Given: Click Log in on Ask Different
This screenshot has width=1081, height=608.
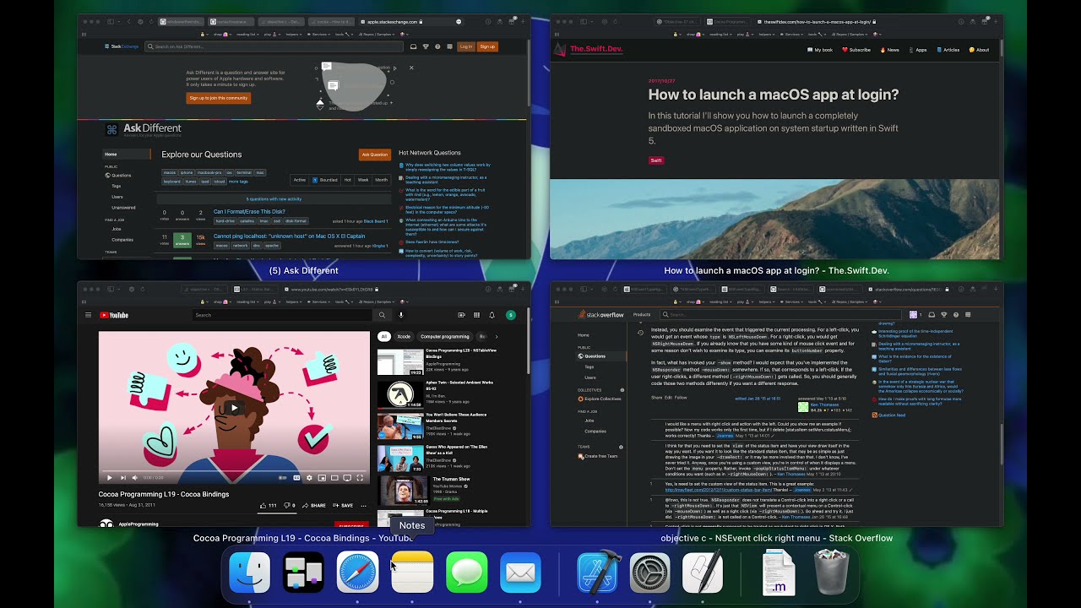Looking at the screenshot, I should [x=466, y=46].
